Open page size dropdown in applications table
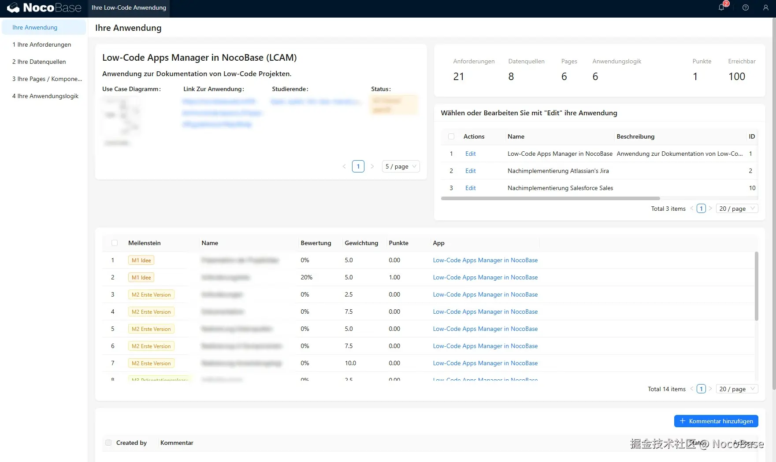This screenshot has height=462, width=776. point(737,209)
